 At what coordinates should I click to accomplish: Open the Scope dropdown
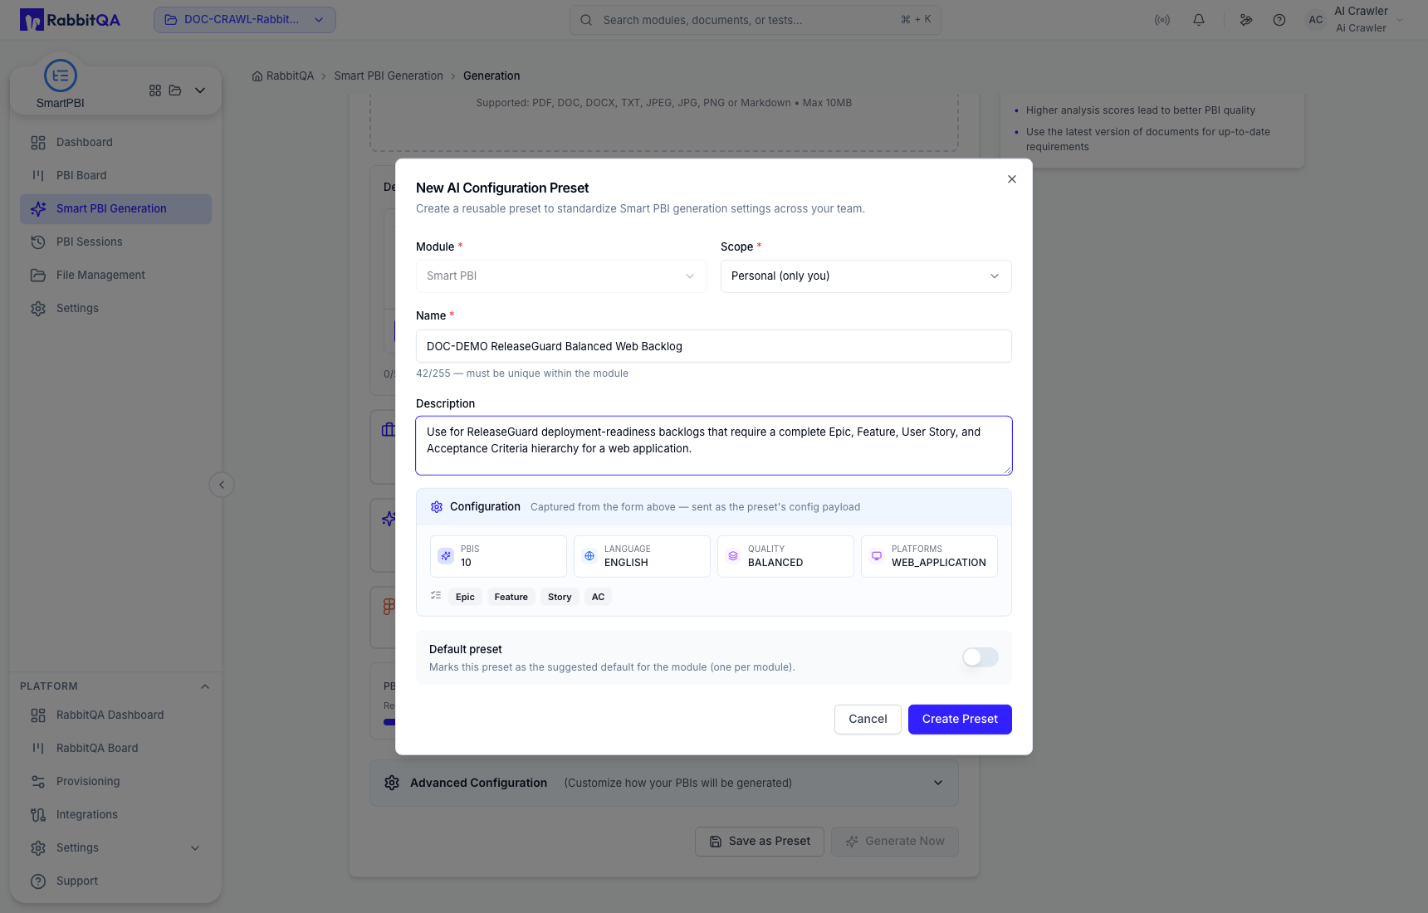866,276
